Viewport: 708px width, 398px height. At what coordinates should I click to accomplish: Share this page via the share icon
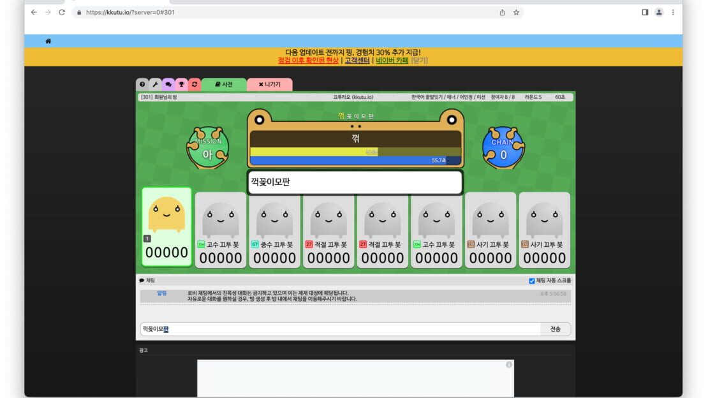coord(502,13)
